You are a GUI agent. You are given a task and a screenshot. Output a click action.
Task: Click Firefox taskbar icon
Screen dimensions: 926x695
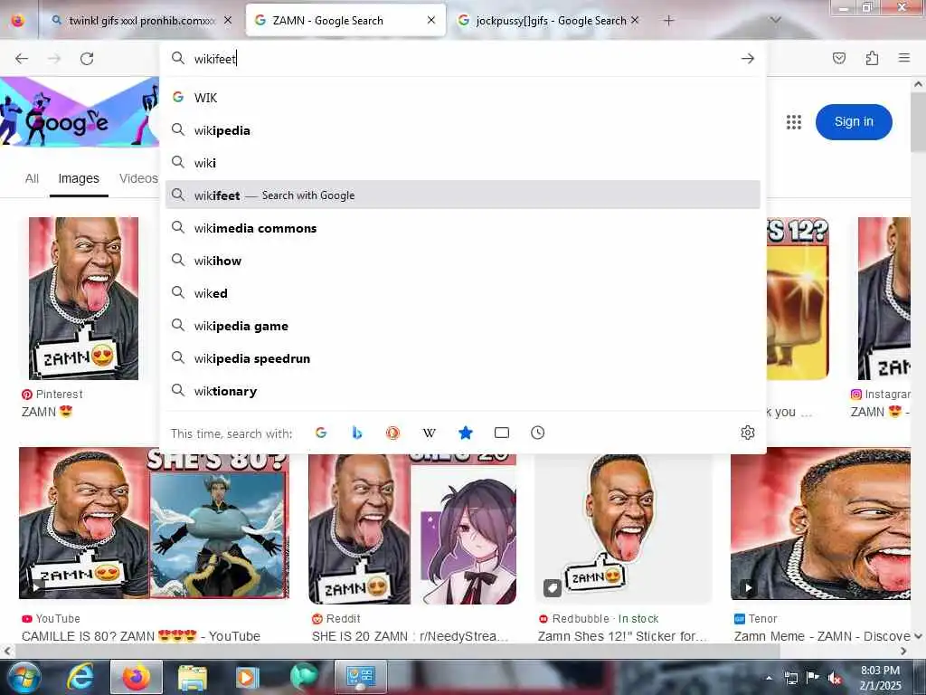point(137,677)
